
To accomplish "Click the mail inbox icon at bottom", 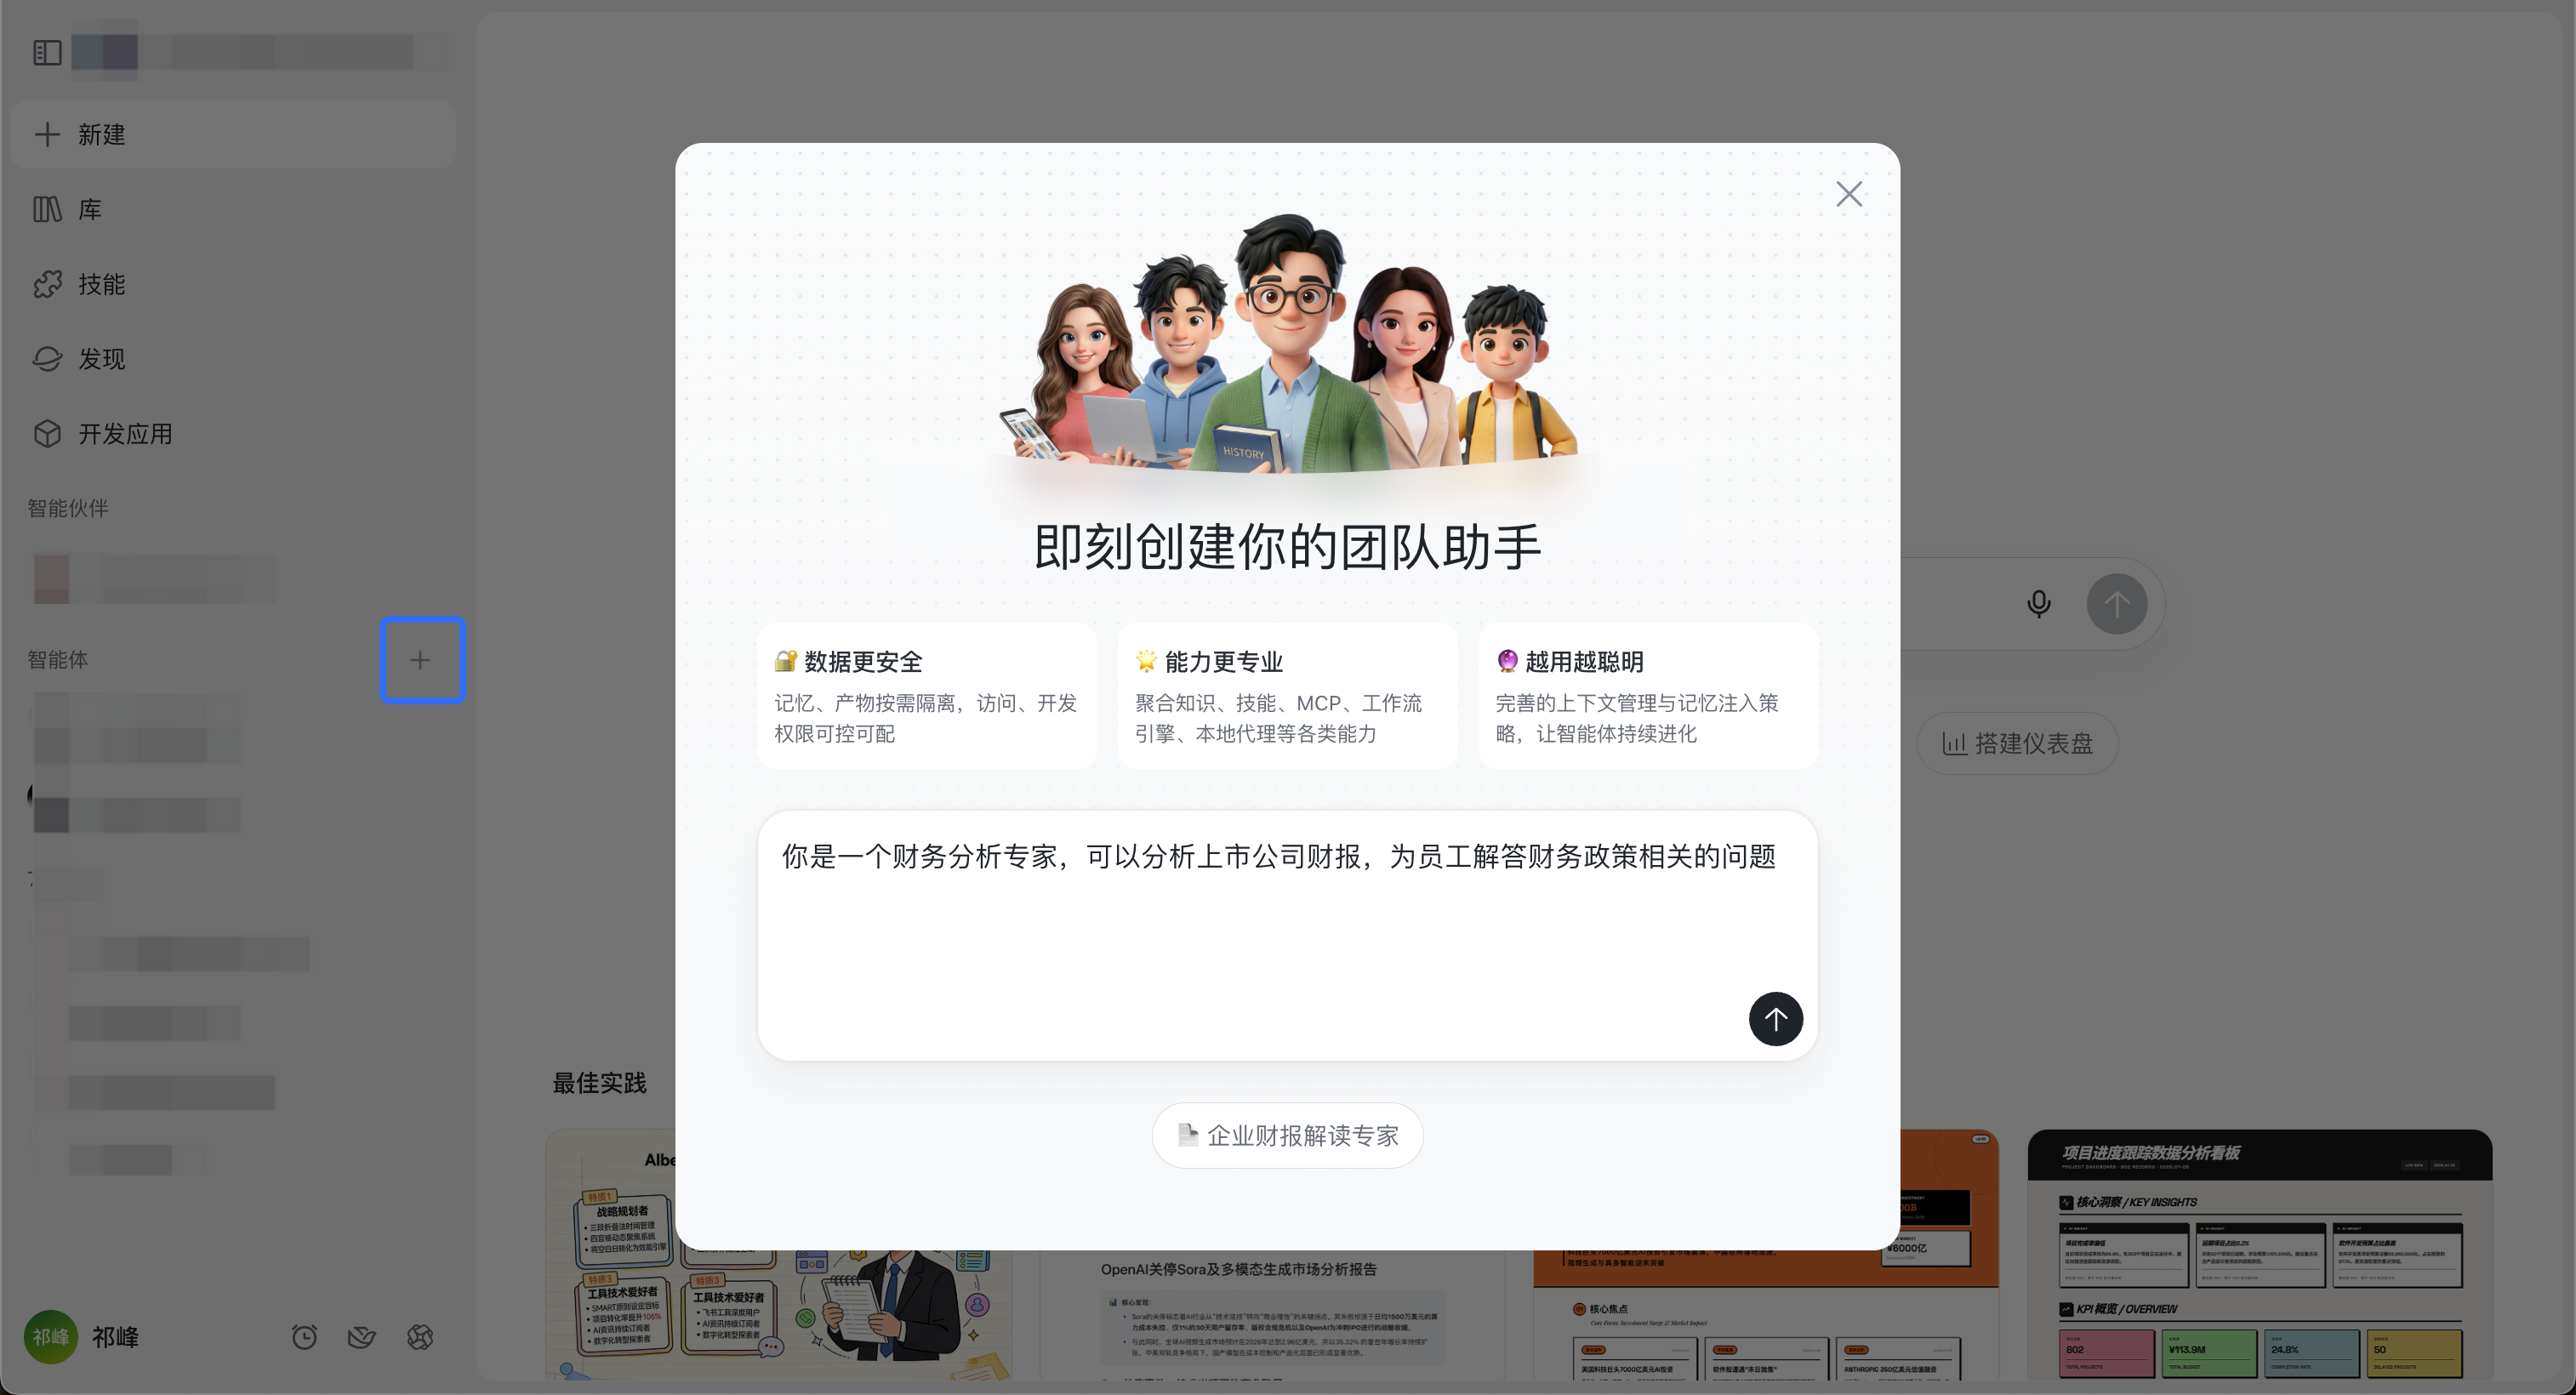I will click(x=362, y=1337).
